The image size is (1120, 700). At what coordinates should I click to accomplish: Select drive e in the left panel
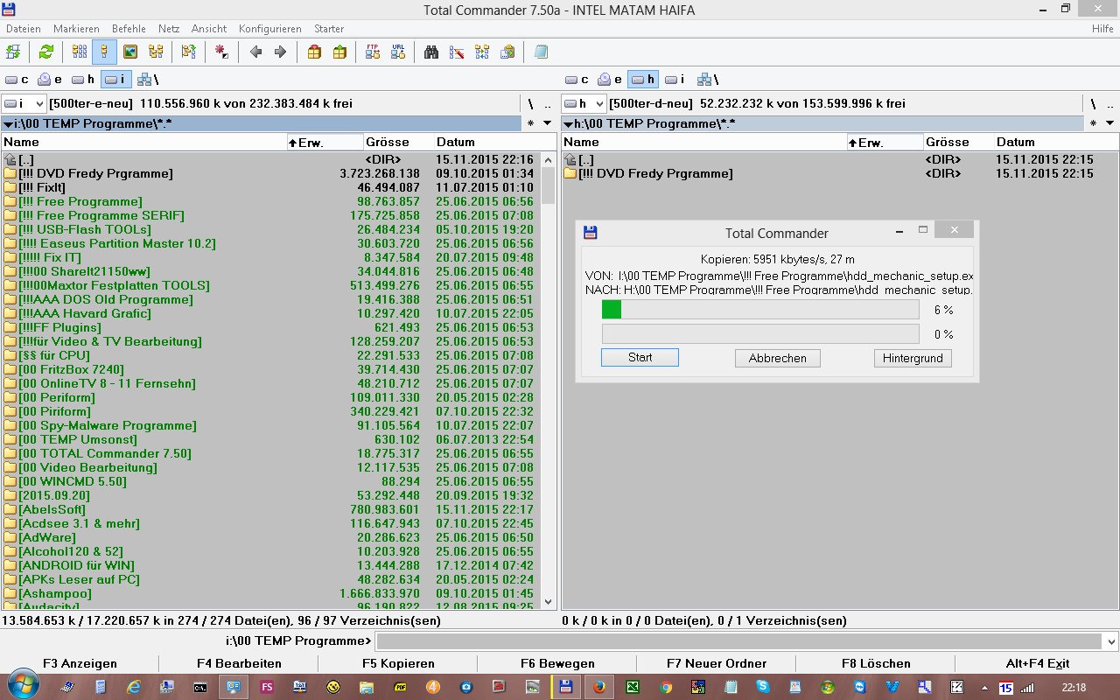click(50, 80)
